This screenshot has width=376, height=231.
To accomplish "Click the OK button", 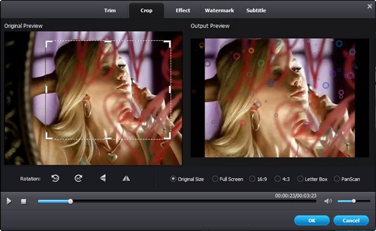I will pyautogui.click(x=312, y=220).
